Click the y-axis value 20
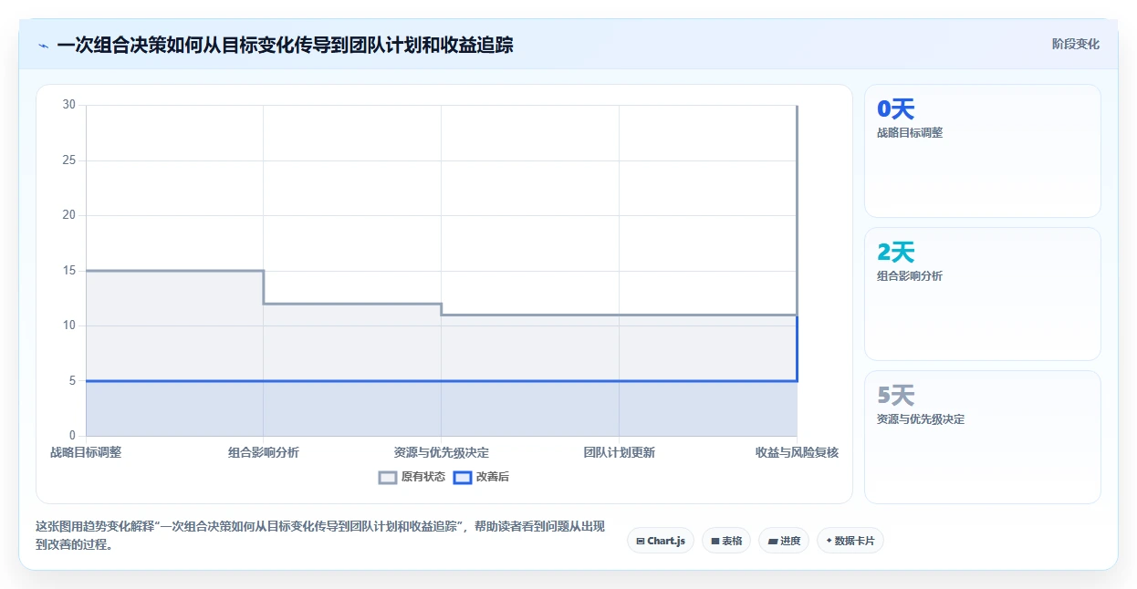The height and width of the screenshot is (589, 1137). pyautogui.click(x=69, y=215)
